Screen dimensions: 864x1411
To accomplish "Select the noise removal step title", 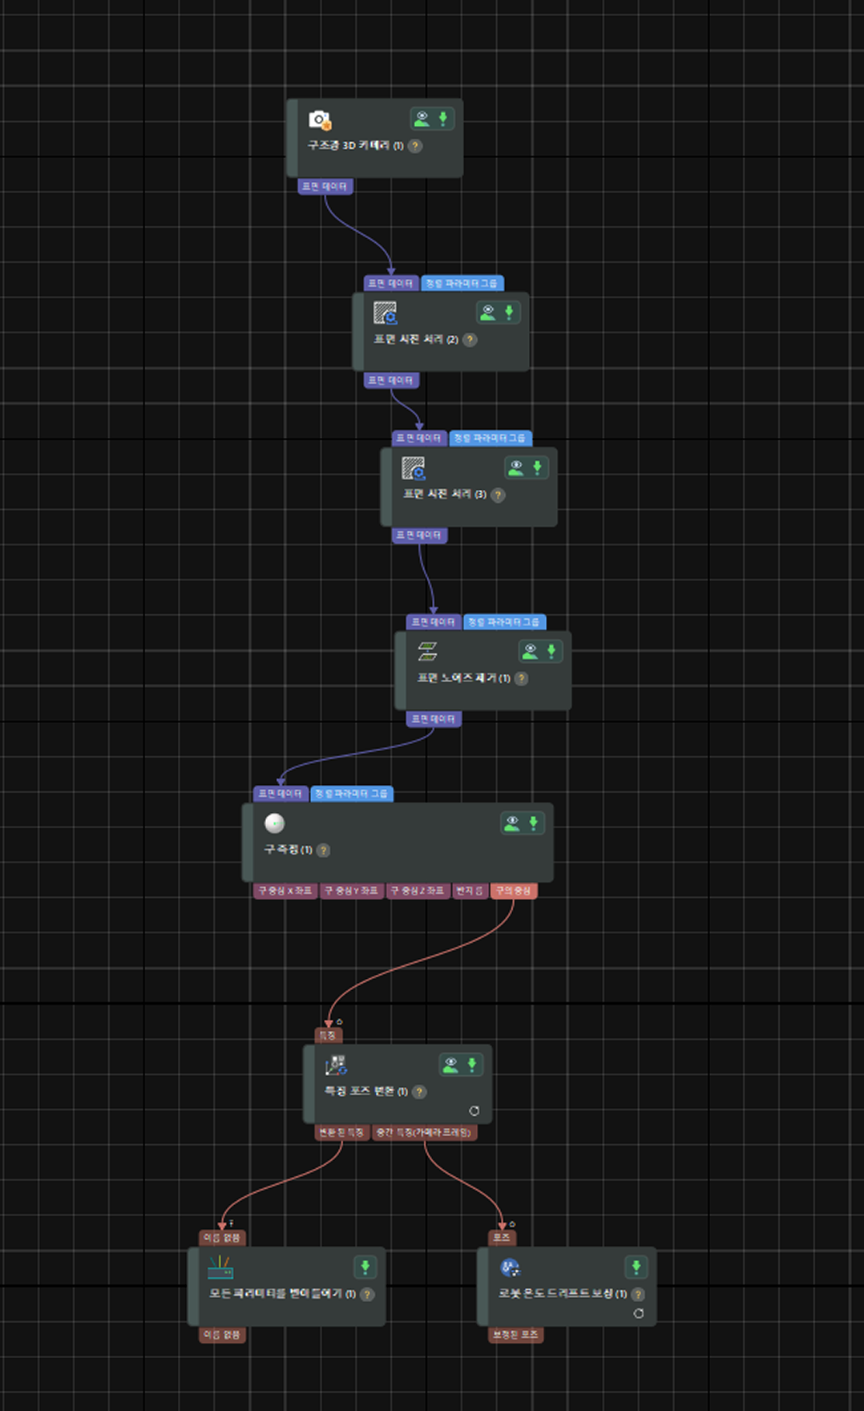I will pos(463,678).
